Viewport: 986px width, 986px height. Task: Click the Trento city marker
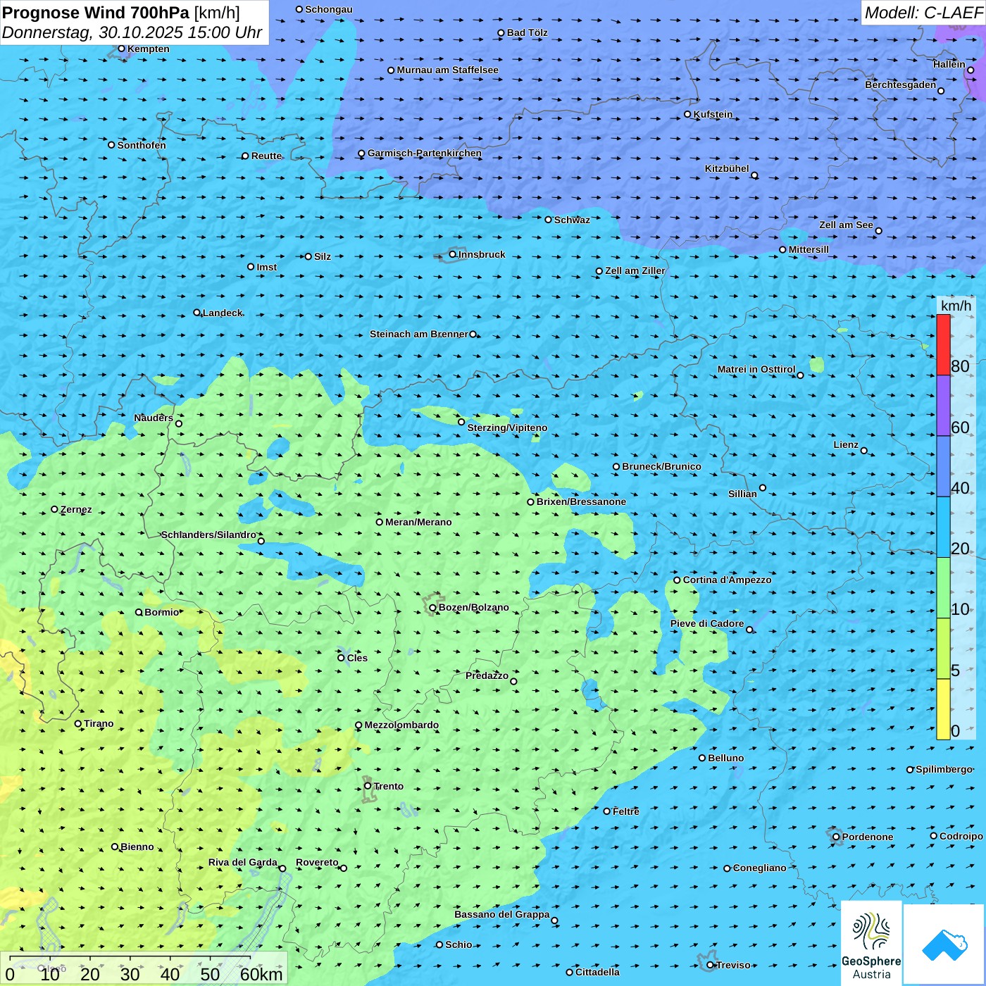(x=368, y=786)
